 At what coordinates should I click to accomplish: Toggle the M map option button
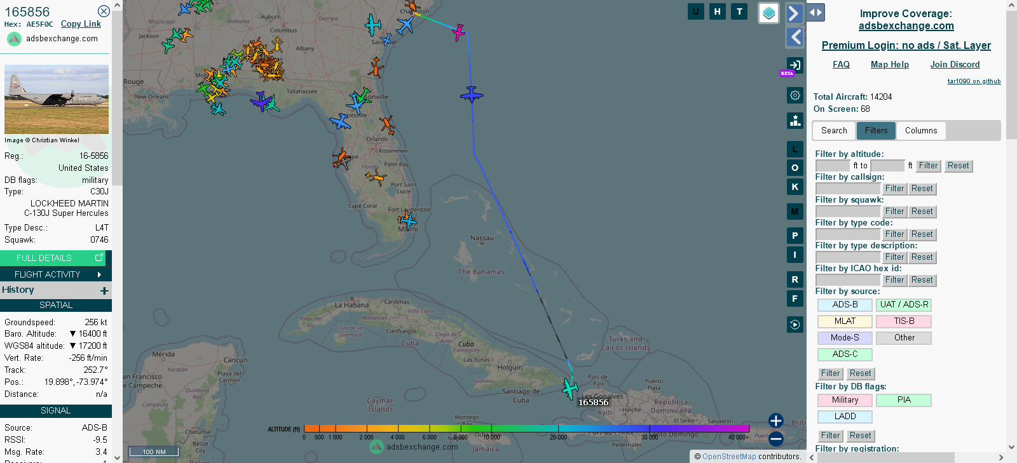(795, 211)
